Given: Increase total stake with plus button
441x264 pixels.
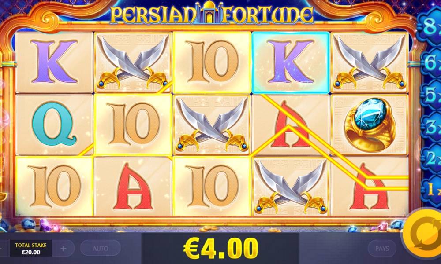Looking at the screenshot, I should (63, 248).
